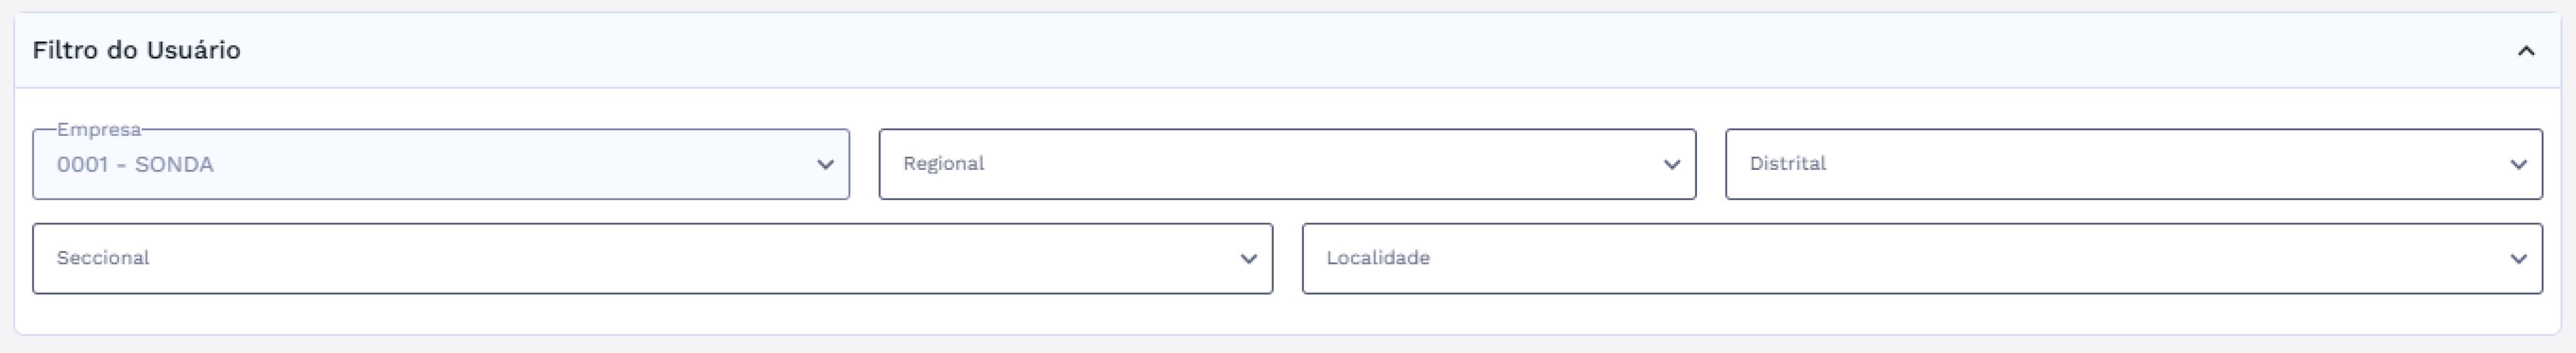The width and height of the screenshot is (2576, 353).
Task: Click the empty panel header bar area
Action: tap(1300, 50)
